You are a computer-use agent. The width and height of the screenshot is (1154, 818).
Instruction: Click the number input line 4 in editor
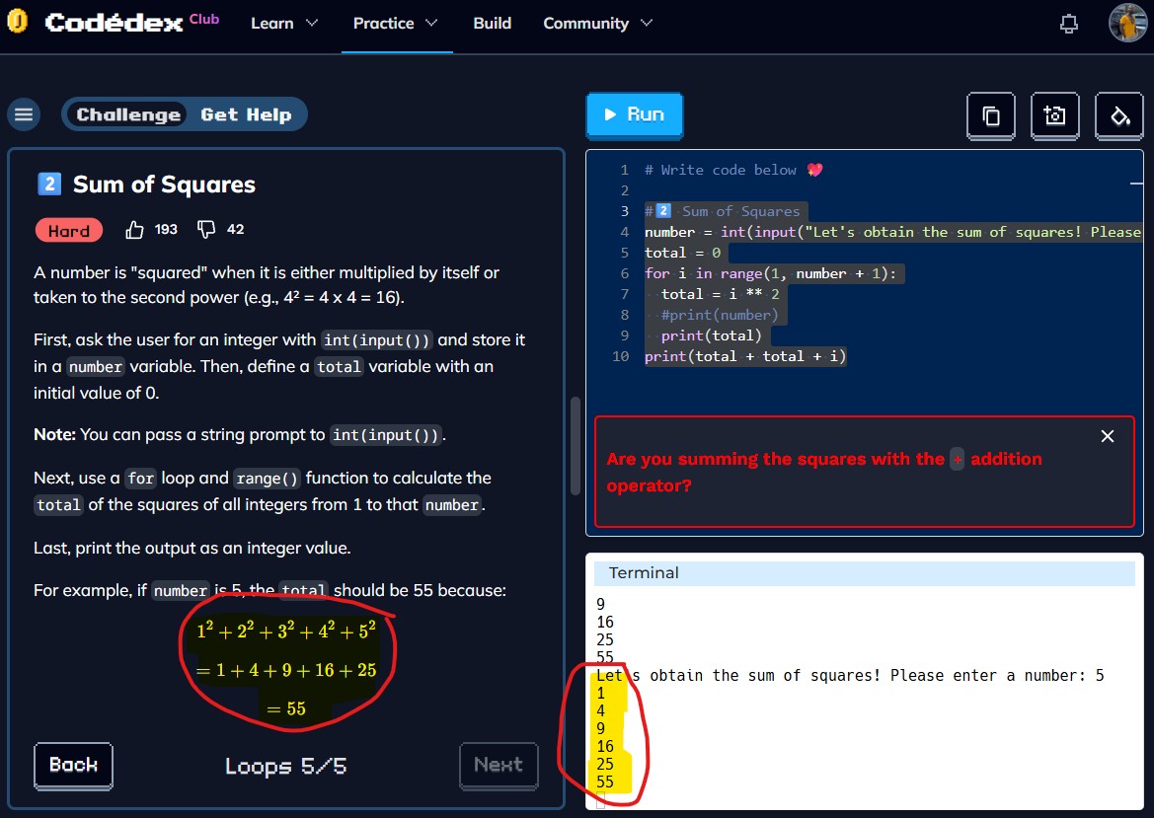892,232
